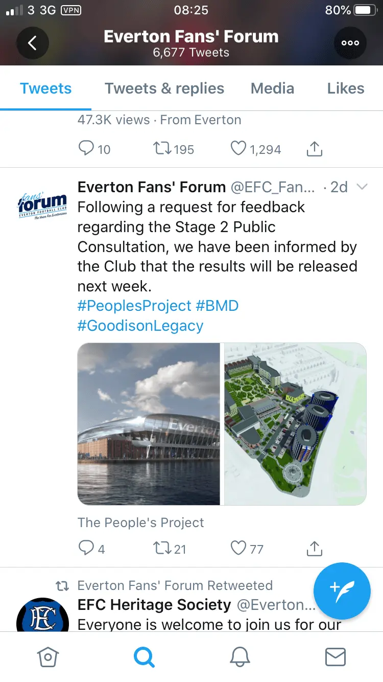Open direct messages envelope

336,657
